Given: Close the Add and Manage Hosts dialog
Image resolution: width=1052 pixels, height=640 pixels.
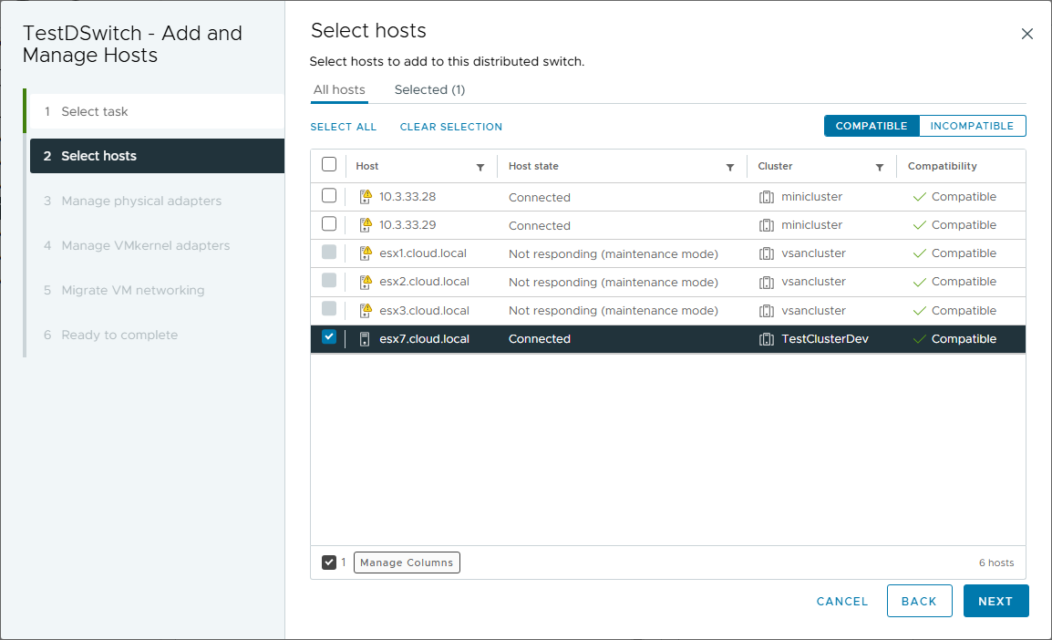Looking at the screenshot, I should click(1027, 34).
